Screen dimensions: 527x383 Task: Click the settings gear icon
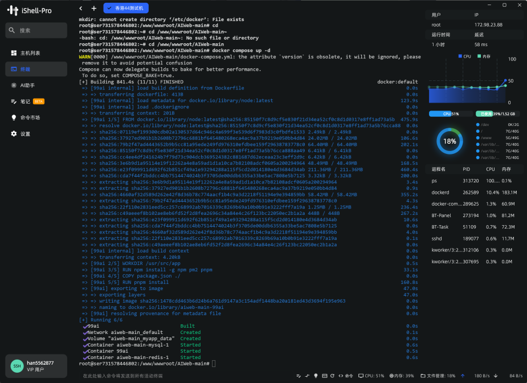[x=14, y=134]
